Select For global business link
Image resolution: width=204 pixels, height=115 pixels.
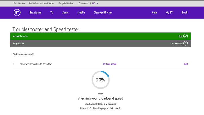[x=67, y=4]
